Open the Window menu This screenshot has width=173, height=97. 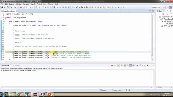[51, 4]
